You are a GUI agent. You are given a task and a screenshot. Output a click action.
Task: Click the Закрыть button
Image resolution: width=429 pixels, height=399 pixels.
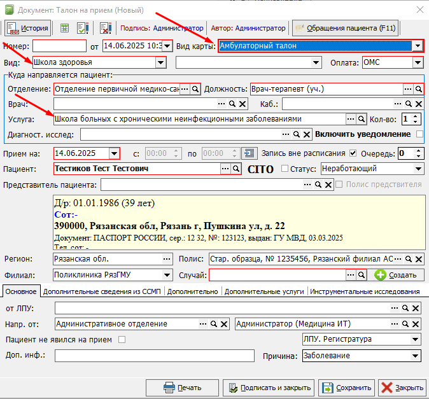click(402, 388)
